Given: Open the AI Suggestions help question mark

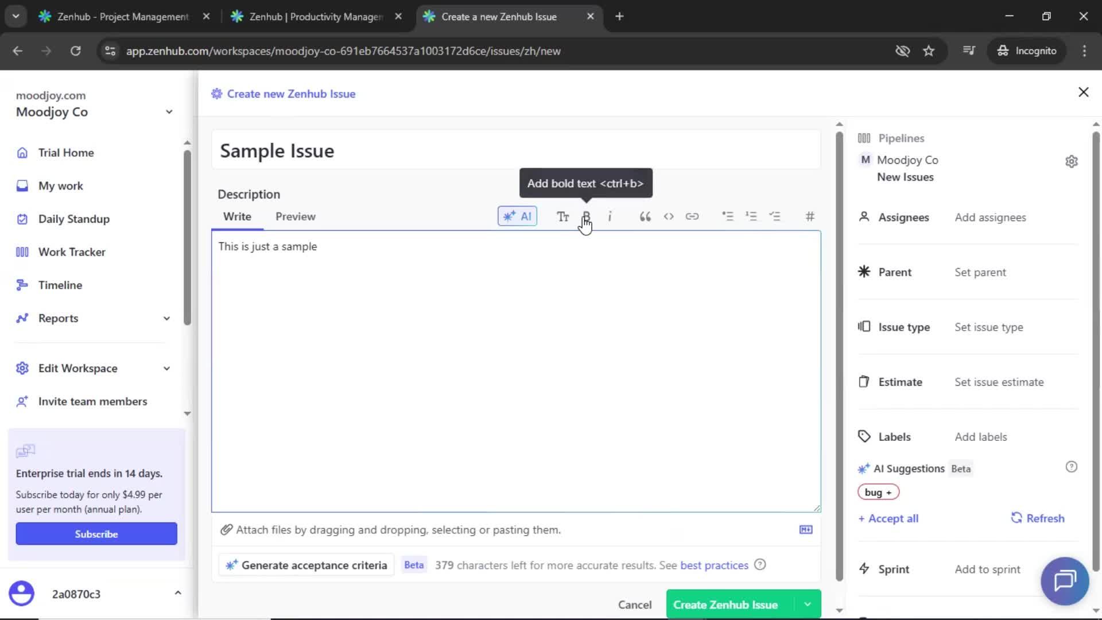Looking at the screenshot, I should pyautogui.click(x=1072, y=467).
